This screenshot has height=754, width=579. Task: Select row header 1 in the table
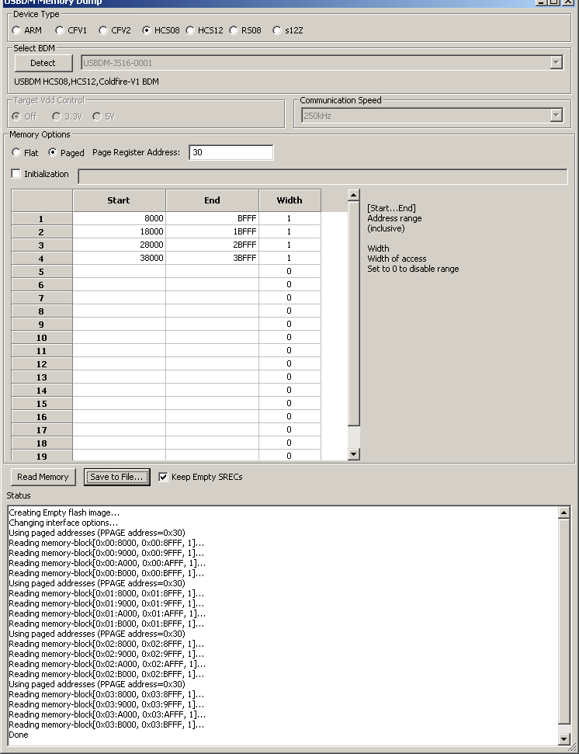tap(42, 219)
